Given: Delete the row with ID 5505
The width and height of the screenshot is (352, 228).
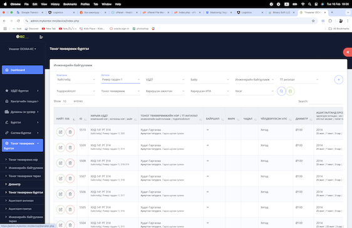Looking at the screenshot, I should 70,209.
